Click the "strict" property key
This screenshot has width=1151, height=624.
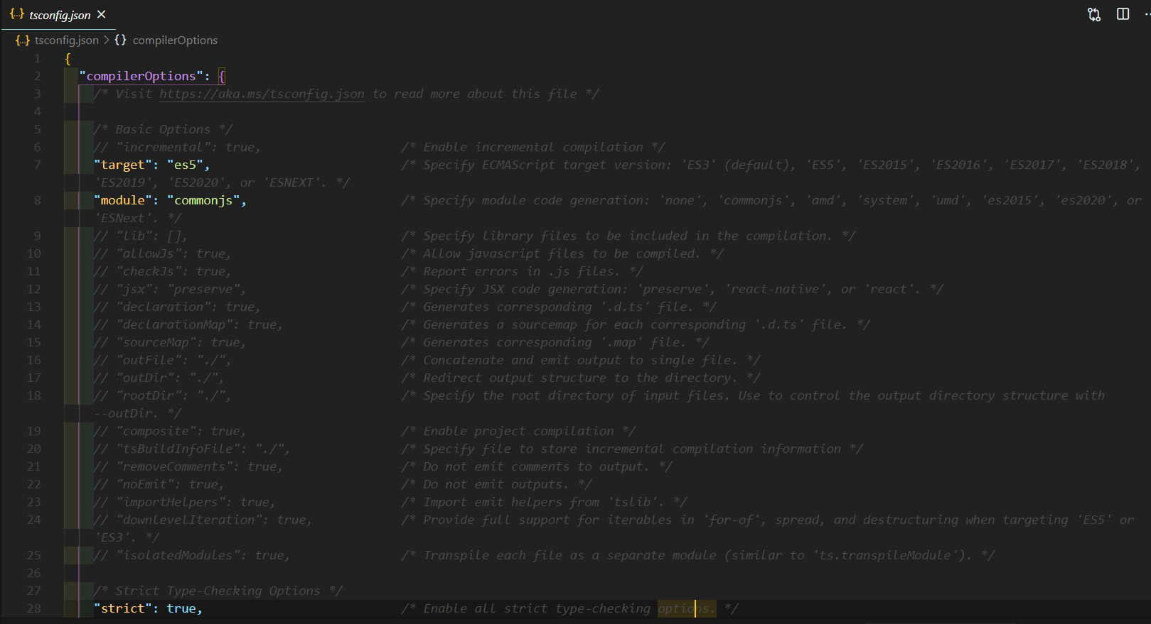(123, 608)
